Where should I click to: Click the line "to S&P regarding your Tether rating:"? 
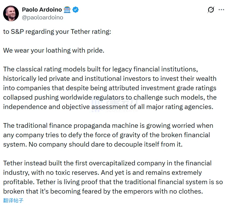point(57,32)
